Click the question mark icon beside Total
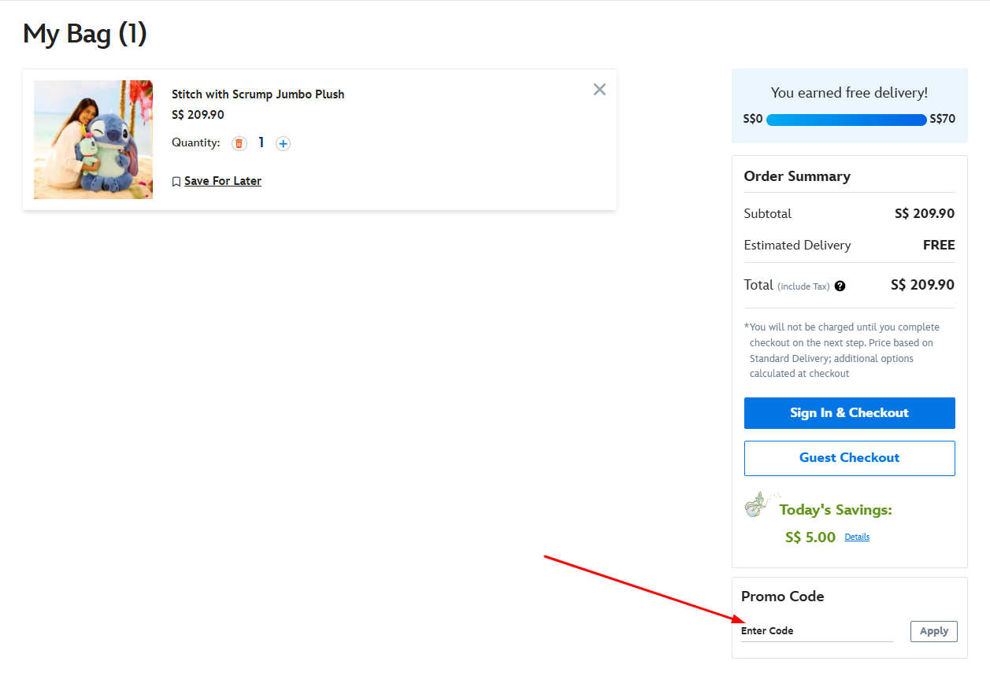This screenshot has height=676, width=990. coord(840,286)
